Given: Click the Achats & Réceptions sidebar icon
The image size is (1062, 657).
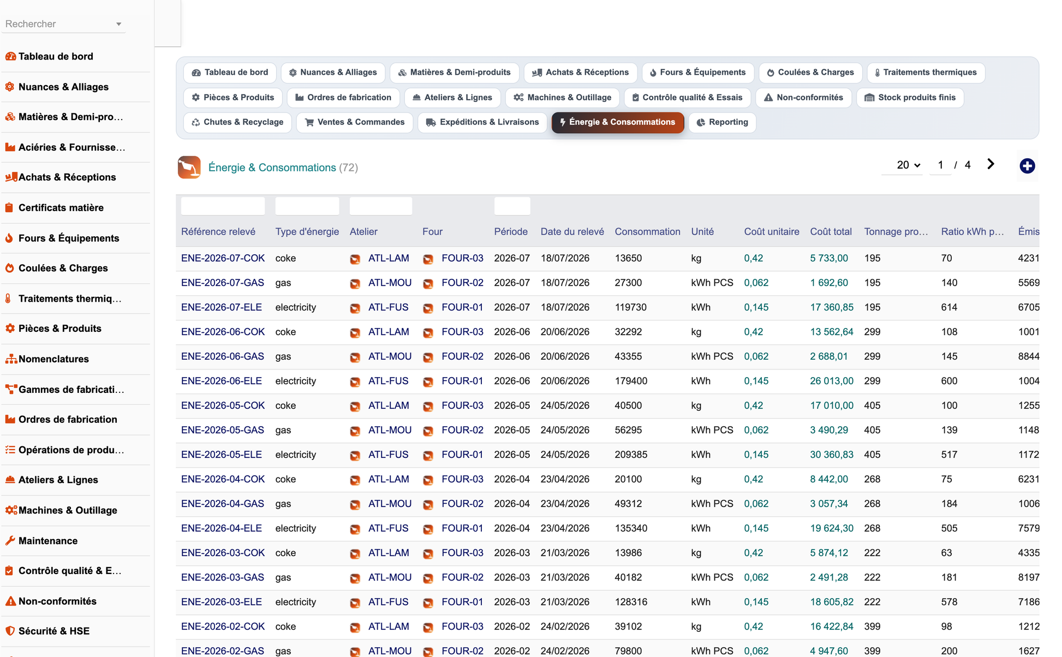Looking at the screenshot, I should [10, 177].
